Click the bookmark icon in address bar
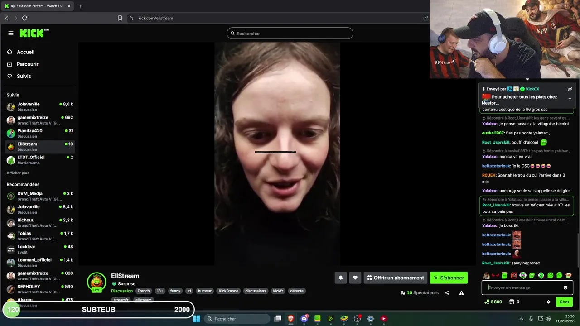Viewport: 580px width, 326px height. pyautogui.click(x=120, y=18)
